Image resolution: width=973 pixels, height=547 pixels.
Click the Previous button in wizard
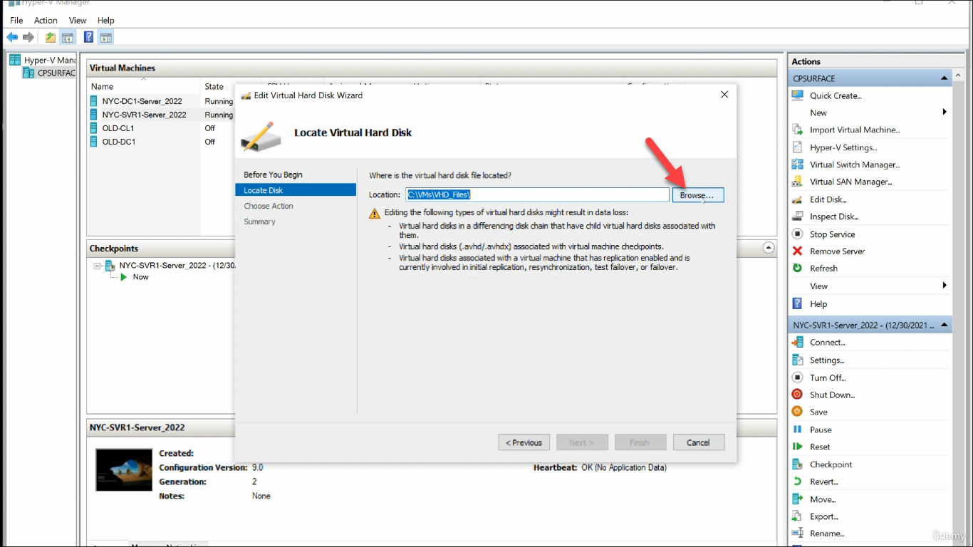click(524, 442)
